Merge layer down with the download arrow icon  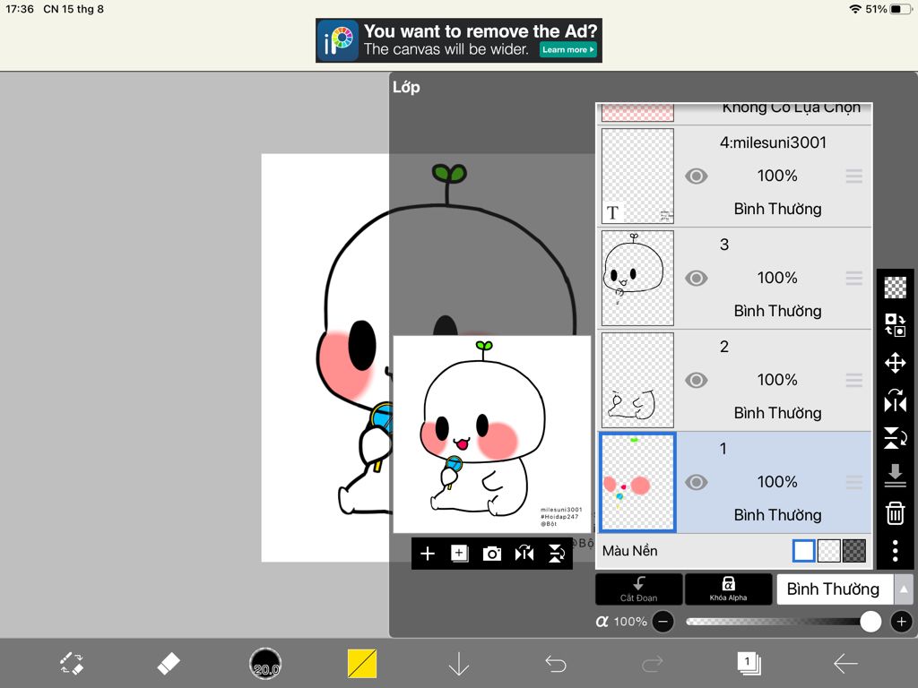click(896, 475)
